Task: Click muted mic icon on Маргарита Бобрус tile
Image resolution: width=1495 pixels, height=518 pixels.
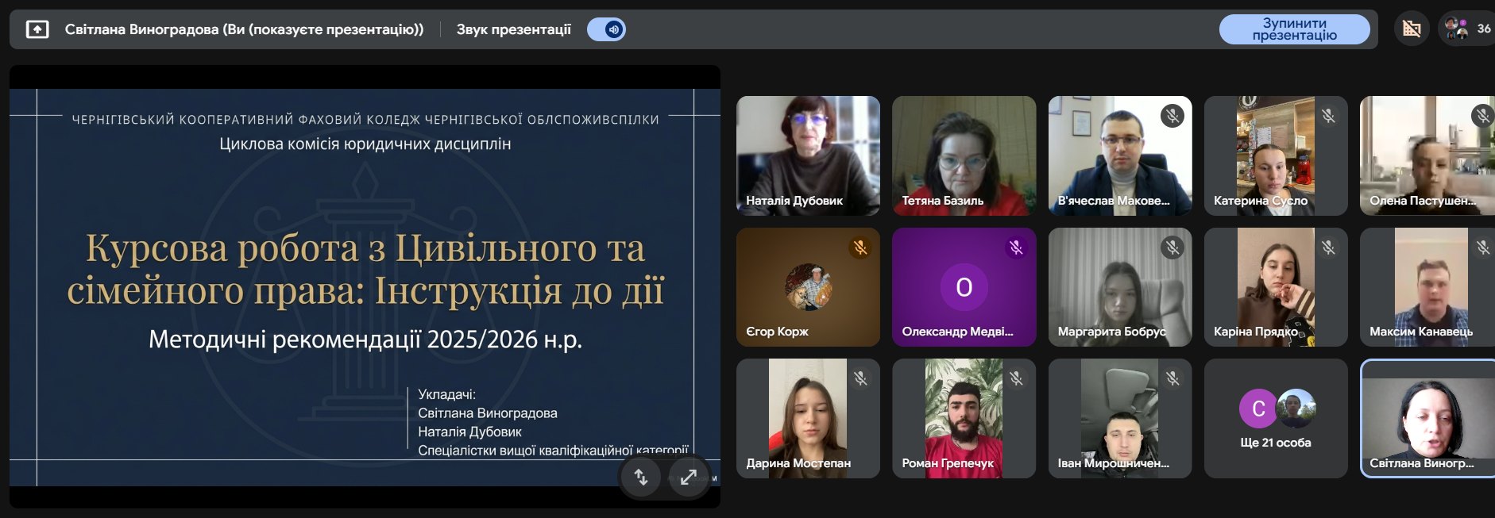Action: pos(1172,248)
